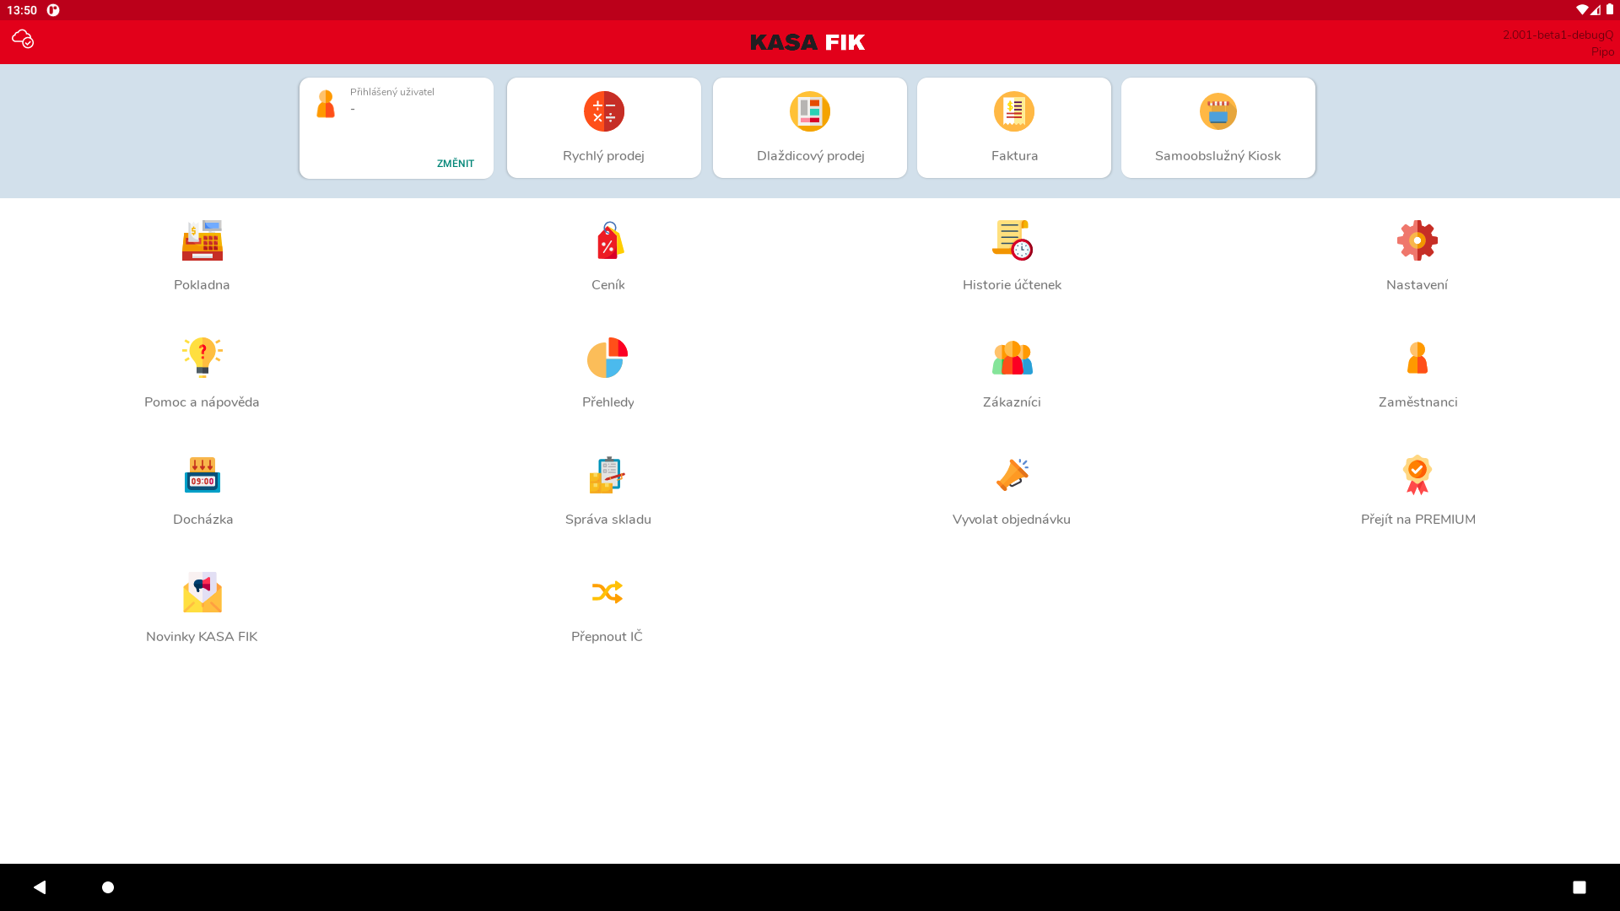Tap the KASA FIK logo
The image size is (1620, 911).
(x=807, y=42)
